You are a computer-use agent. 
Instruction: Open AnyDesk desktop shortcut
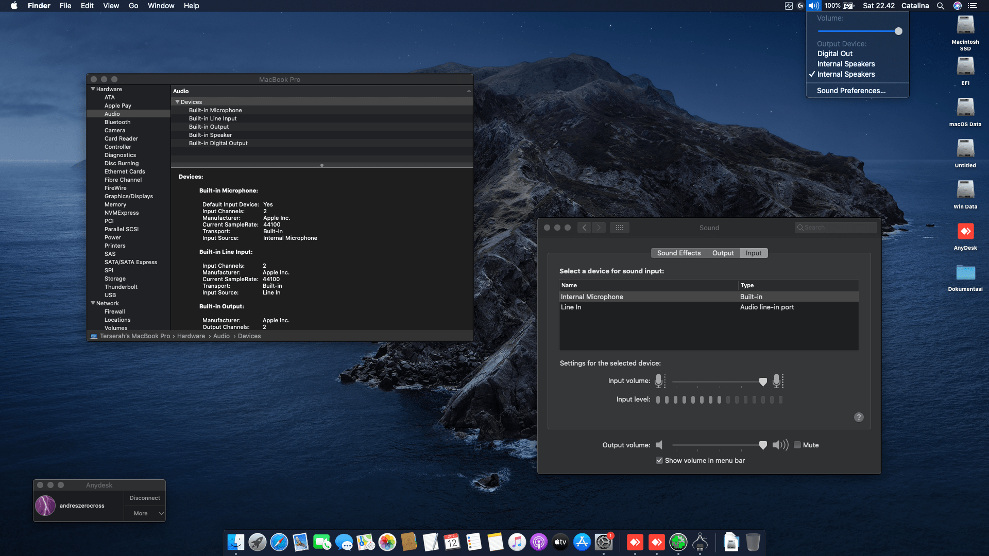[x=965, y=236]
